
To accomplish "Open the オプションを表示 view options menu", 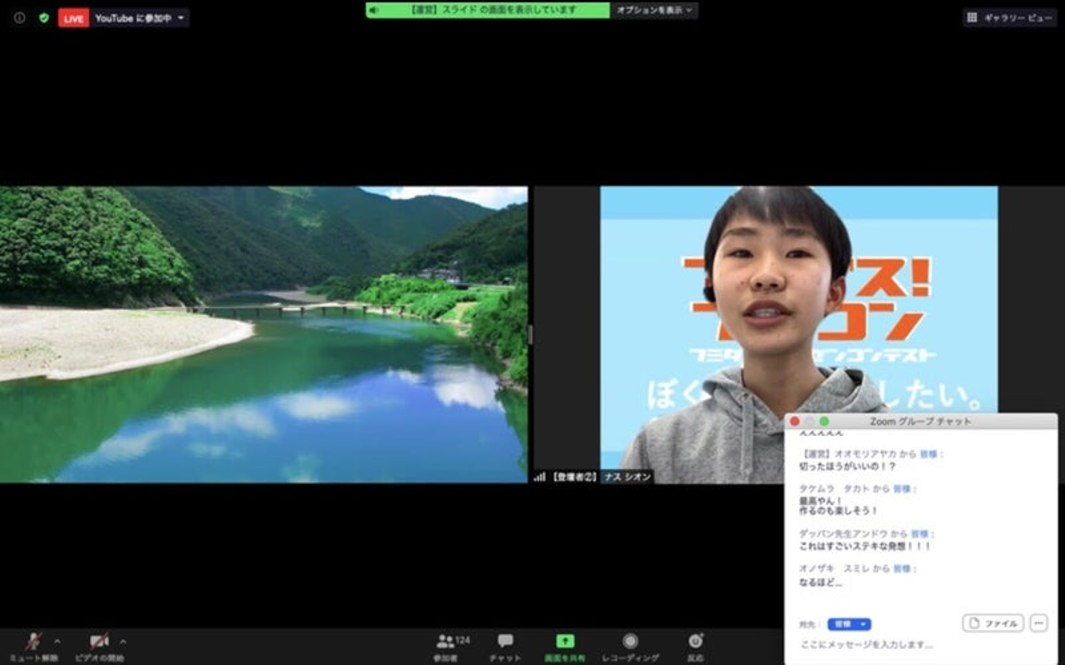I will [x=654, y=10].
